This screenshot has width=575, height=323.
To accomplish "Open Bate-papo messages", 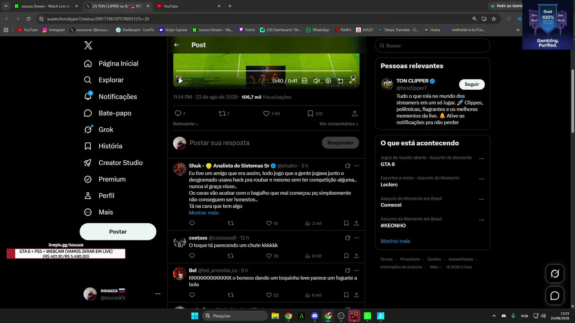I will click(108, 113).
